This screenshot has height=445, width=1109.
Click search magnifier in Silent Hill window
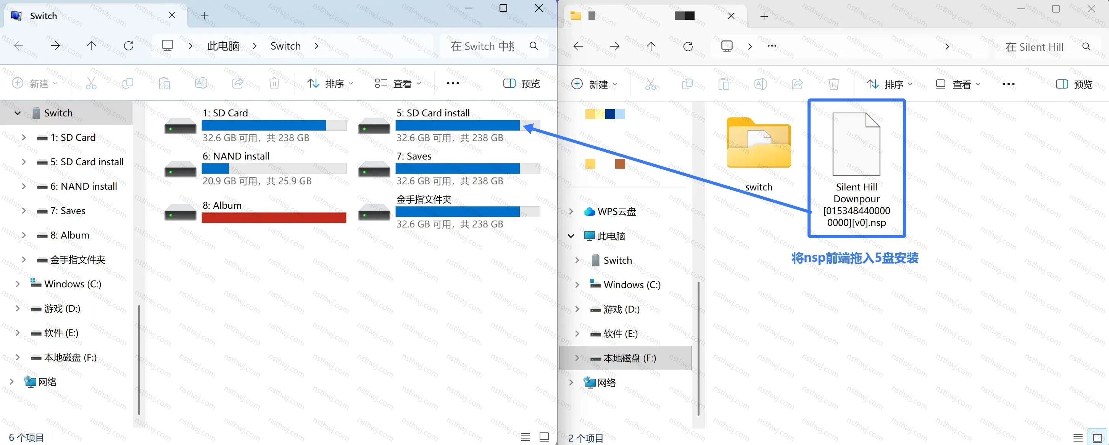tap(1086, 47)
